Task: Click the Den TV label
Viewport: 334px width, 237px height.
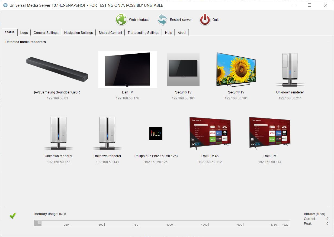Action: 127,92
